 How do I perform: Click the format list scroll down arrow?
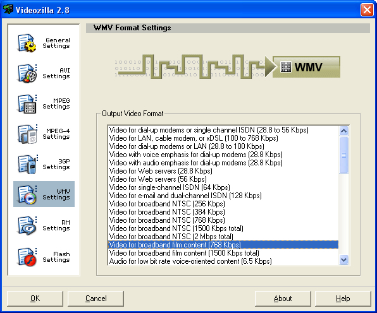tap(344, 260)
